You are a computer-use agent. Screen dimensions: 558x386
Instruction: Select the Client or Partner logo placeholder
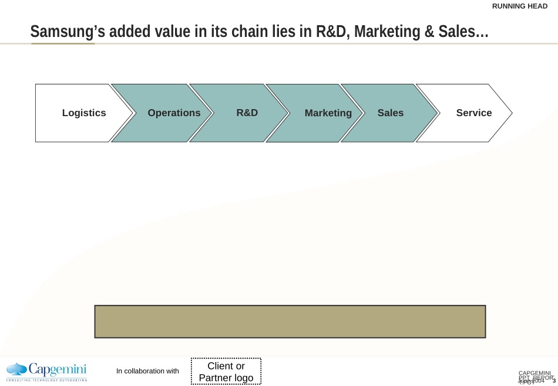(x=226, y=371)
